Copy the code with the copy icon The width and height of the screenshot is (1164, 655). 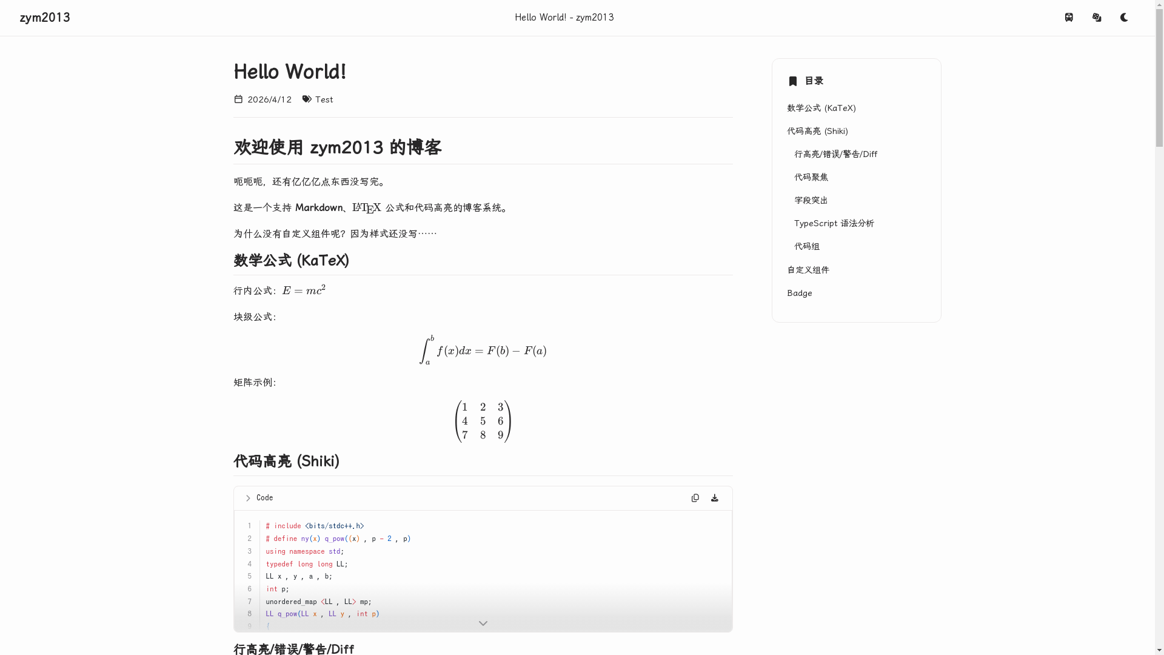[695, 498]
